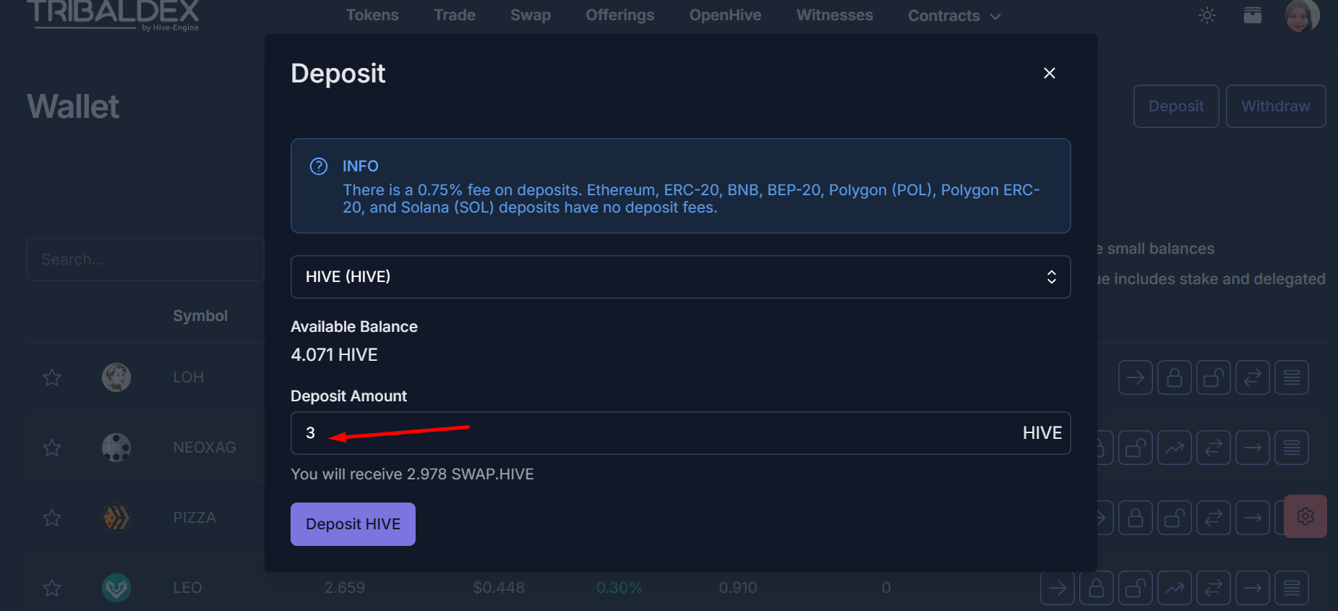Click the purple Deposit HIVE button
1338x611 pixels.
point(353,524)
